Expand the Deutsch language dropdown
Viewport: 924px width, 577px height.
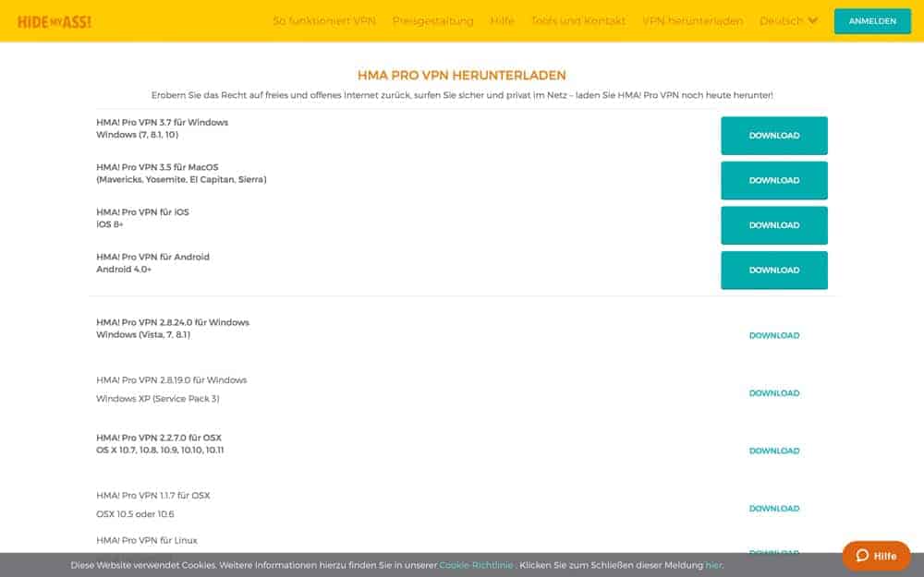[788, 21]
